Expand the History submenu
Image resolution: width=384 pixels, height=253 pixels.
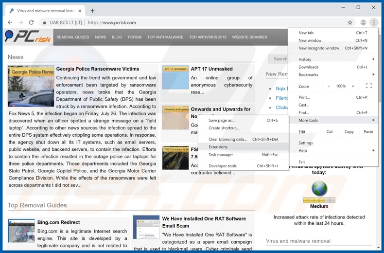click(335, 59)
